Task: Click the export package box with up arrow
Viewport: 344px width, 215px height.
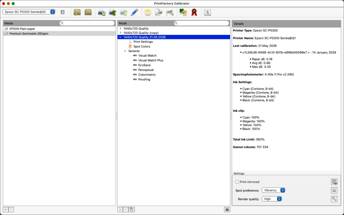Action: tap(88, 12)
